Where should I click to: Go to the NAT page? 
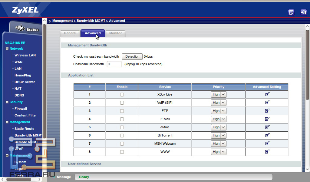pos(18,89)
